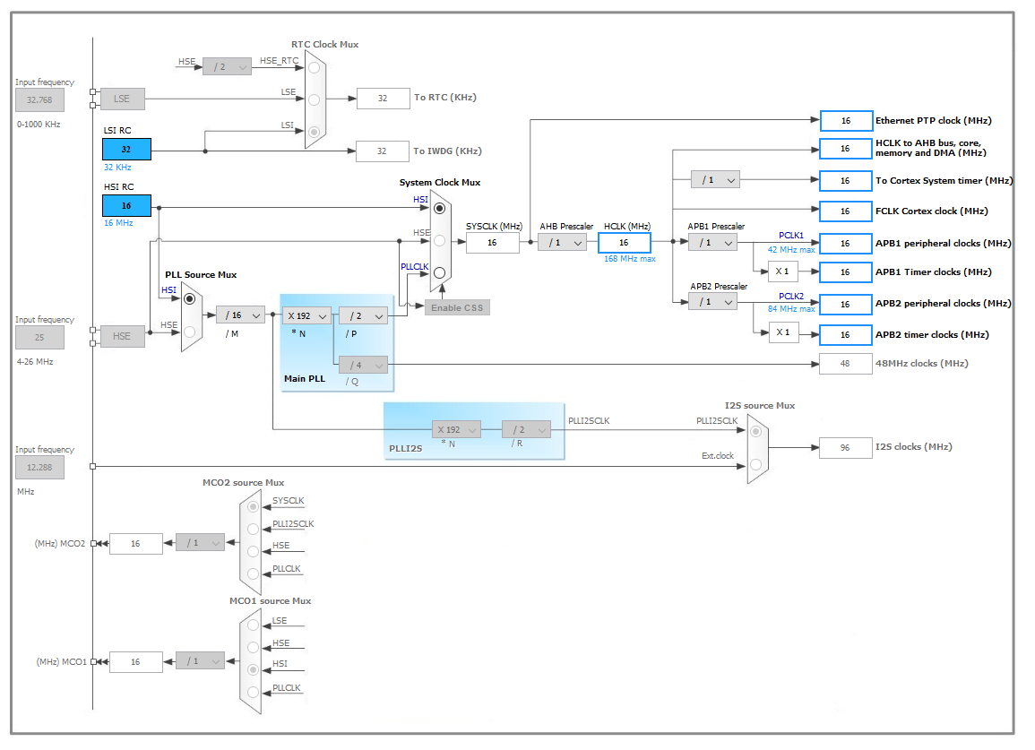Image resolution: width=1035 pixels, height=750 pixels.
Task: Select PLLI2SCLK in MCO2 source Mux
Action: click(x=253, y=529)
